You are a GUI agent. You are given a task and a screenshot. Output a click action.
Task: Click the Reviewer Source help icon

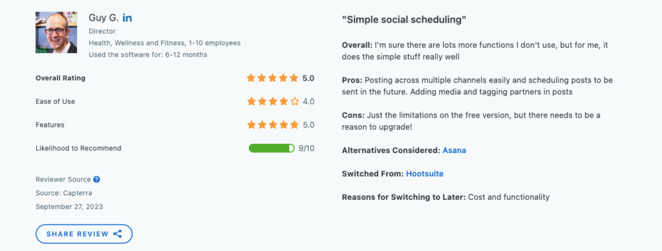(x=97, y=179)
